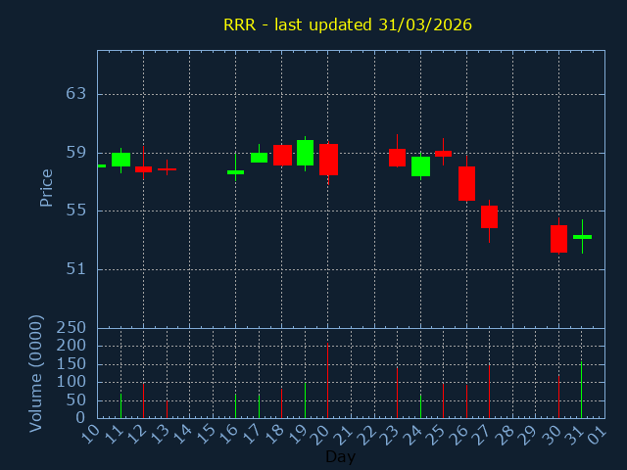Select the red candlestick on day 27
This screenshot has width=627, height=470.
click(x=489, y=216)
